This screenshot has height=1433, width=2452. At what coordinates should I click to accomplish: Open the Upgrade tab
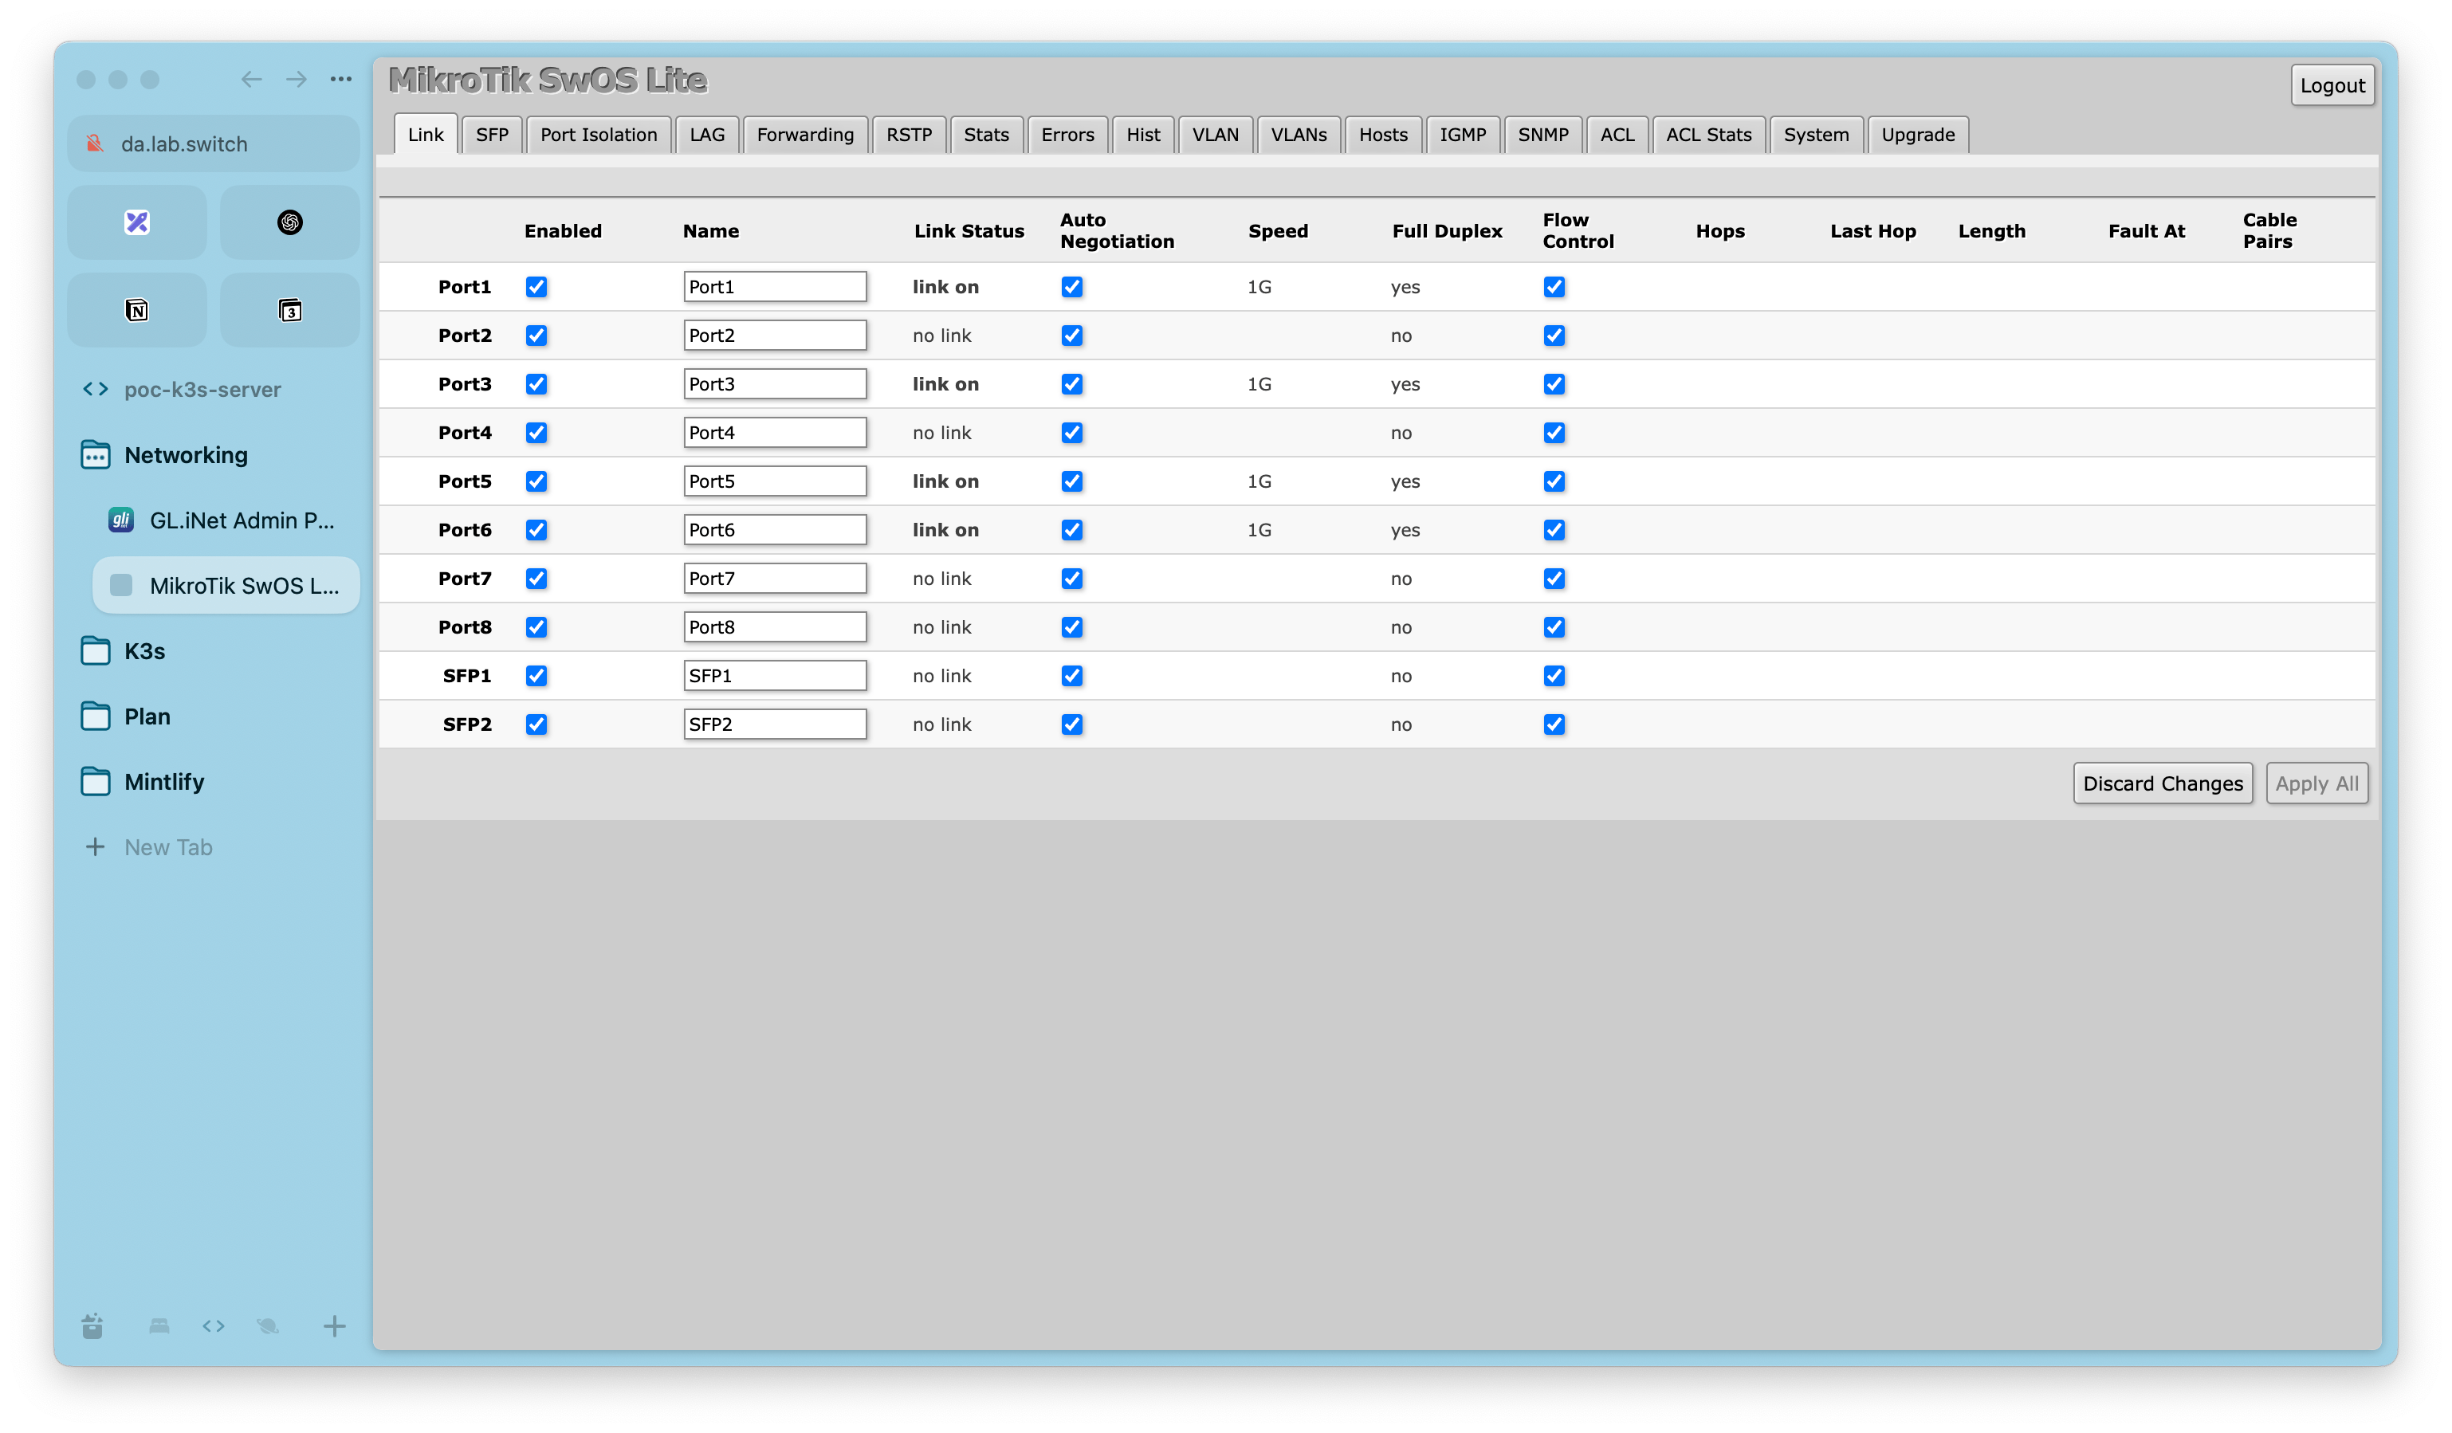(1918, 135)
